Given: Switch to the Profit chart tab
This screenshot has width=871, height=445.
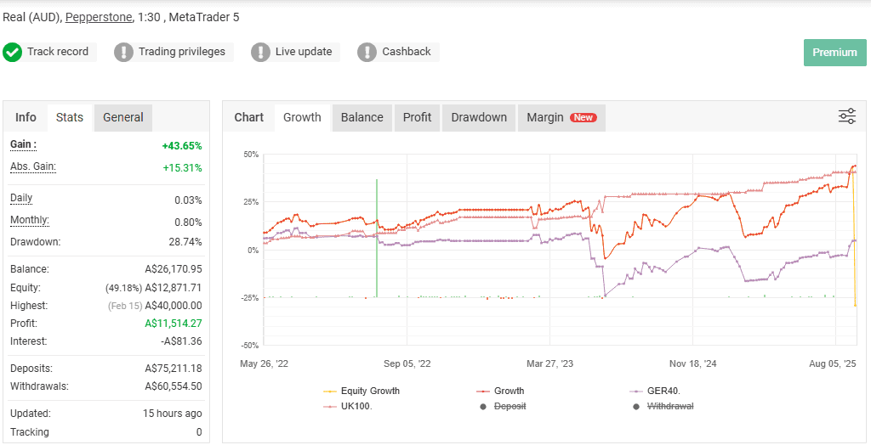Looking at the screenshot, I should pos(417,117).
